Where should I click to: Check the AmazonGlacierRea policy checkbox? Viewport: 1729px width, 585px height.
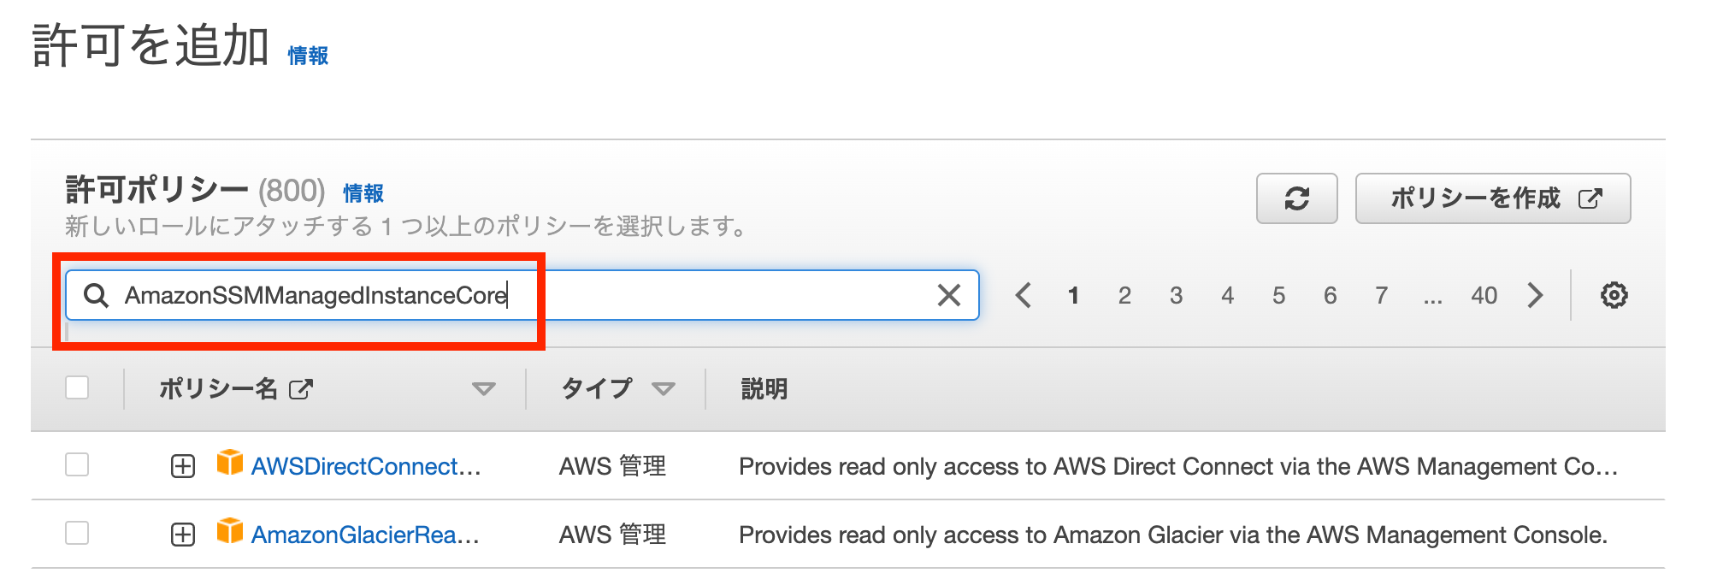point(77,535)
